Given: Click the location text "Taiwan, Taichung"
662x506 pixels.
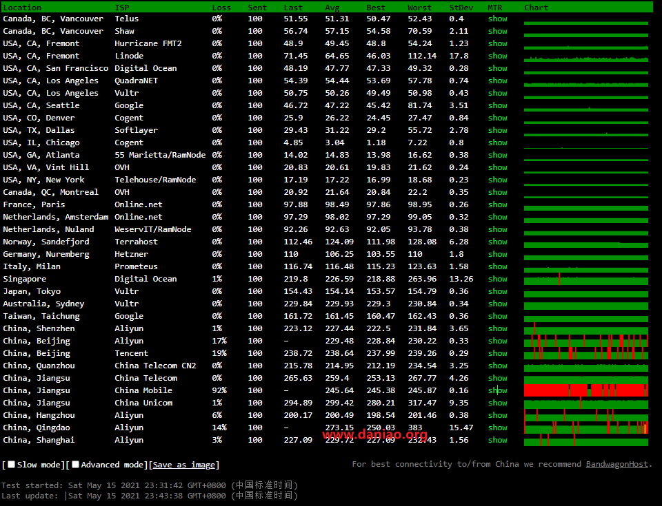Looking at the screenshot, I should [41, 316].
